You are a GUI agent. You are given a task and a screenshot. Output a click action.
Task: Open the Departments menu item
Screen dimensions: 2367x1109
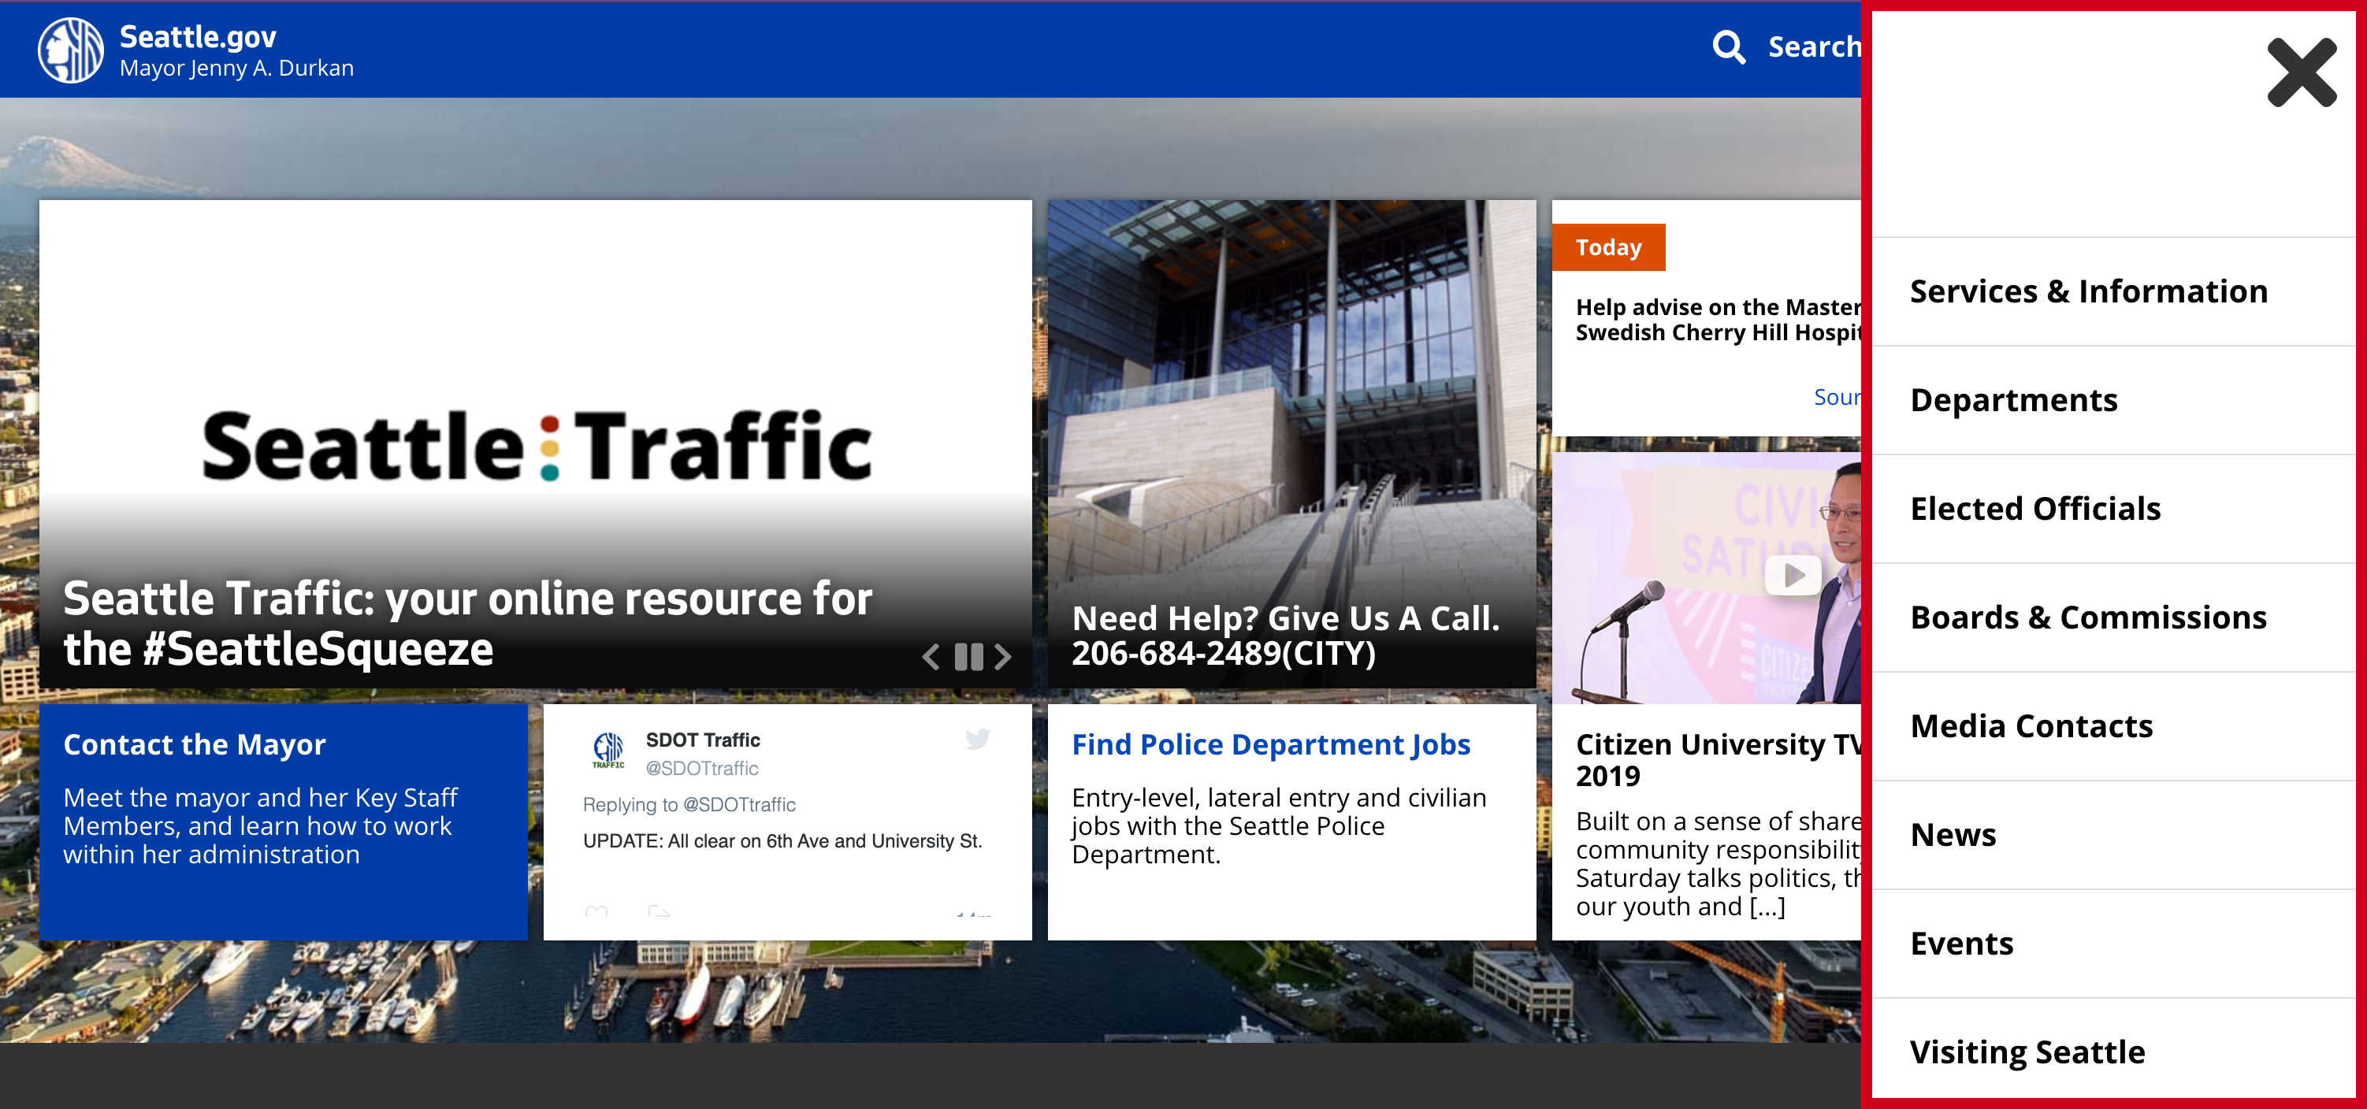[2013, 399]
